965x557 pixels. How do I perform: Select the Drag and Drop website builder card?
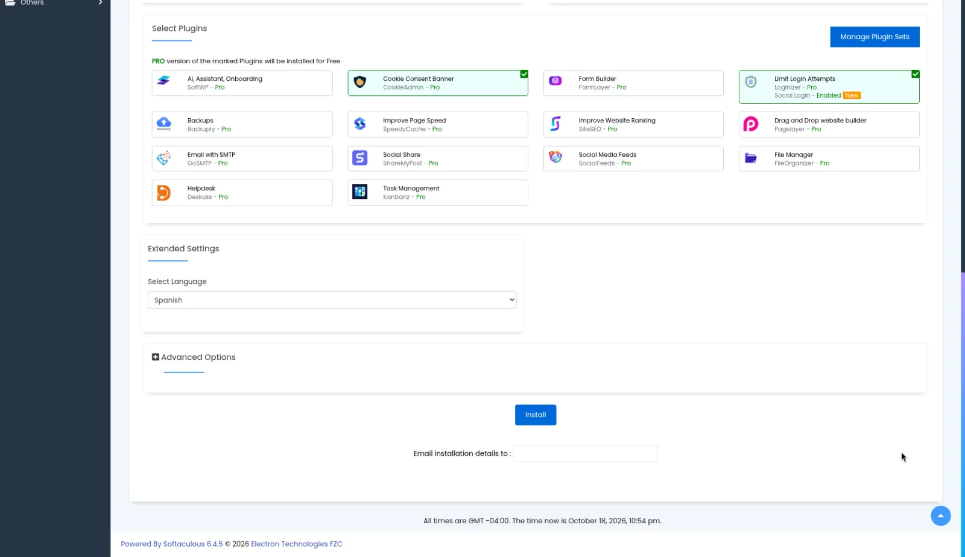[x=829, y=125]
